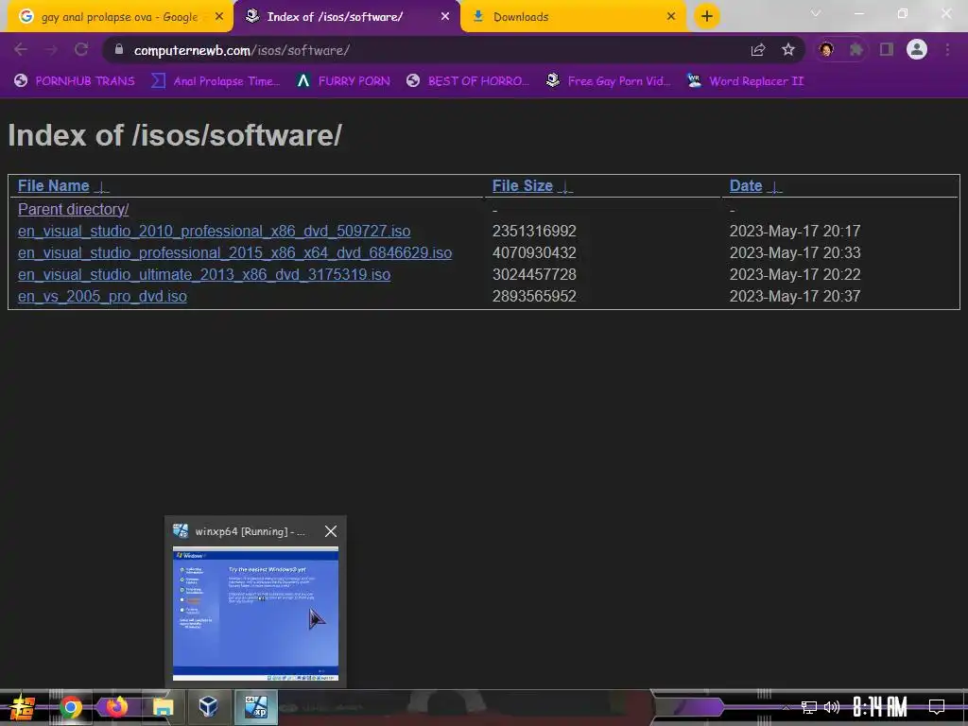This screenshot has width=968, height=726.
Task: Click the date 2023-May-17 20:22
Action: click(x=795, y=274)
